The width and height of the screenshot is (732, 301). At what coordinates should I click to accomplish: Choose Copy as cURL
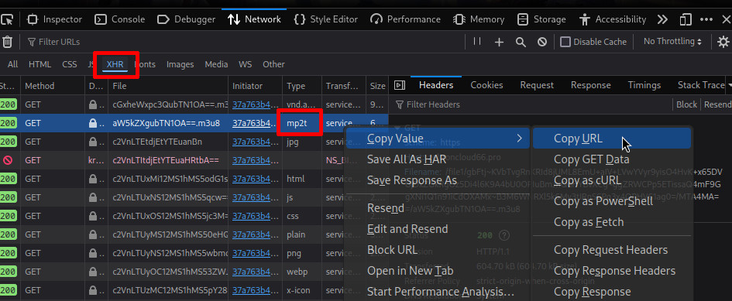coord(612,180)
